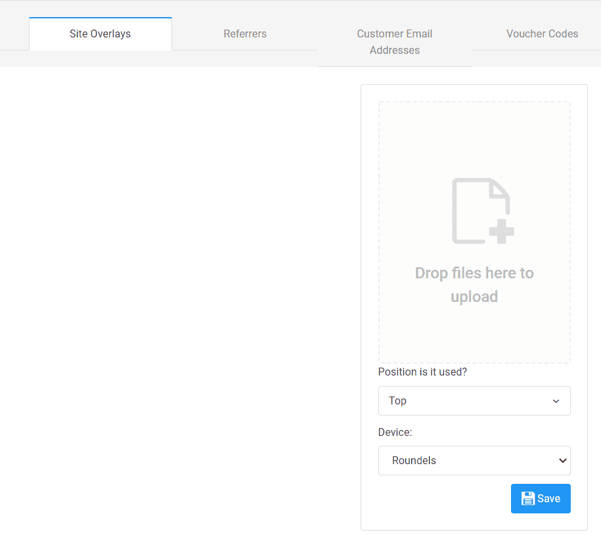Switch to the Referrers tab
This screenshot has height=537, width=601.
coord(244,33)
